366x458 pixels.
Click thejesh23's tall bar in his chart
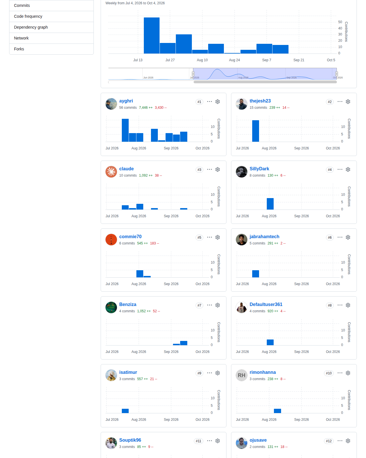click(256, 131)
